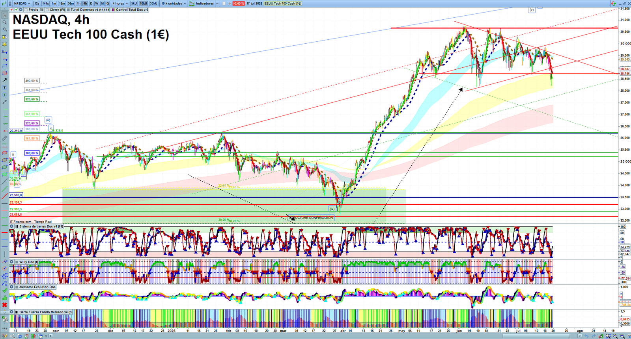Toggle the Cierre (W) checkbox
The height and width of the screenshot is (339, 631).
tap(47, 9)
